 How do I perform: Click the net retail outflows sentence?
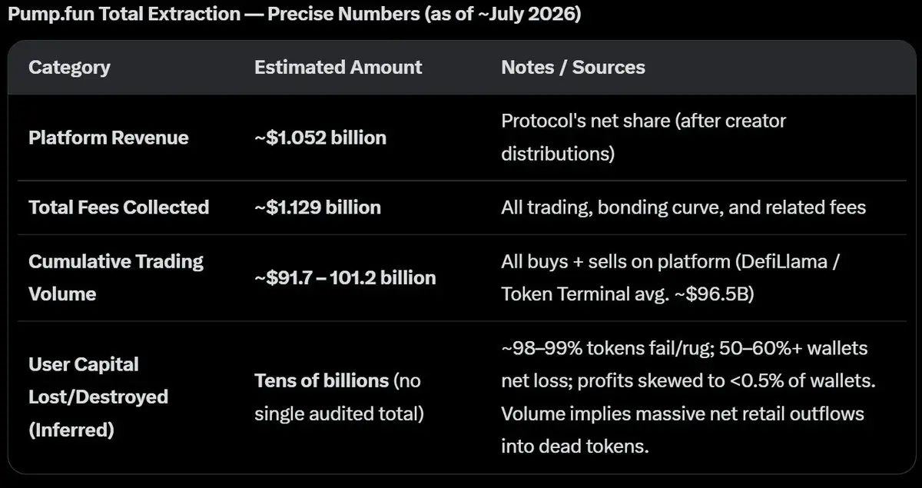pos(682,430)
